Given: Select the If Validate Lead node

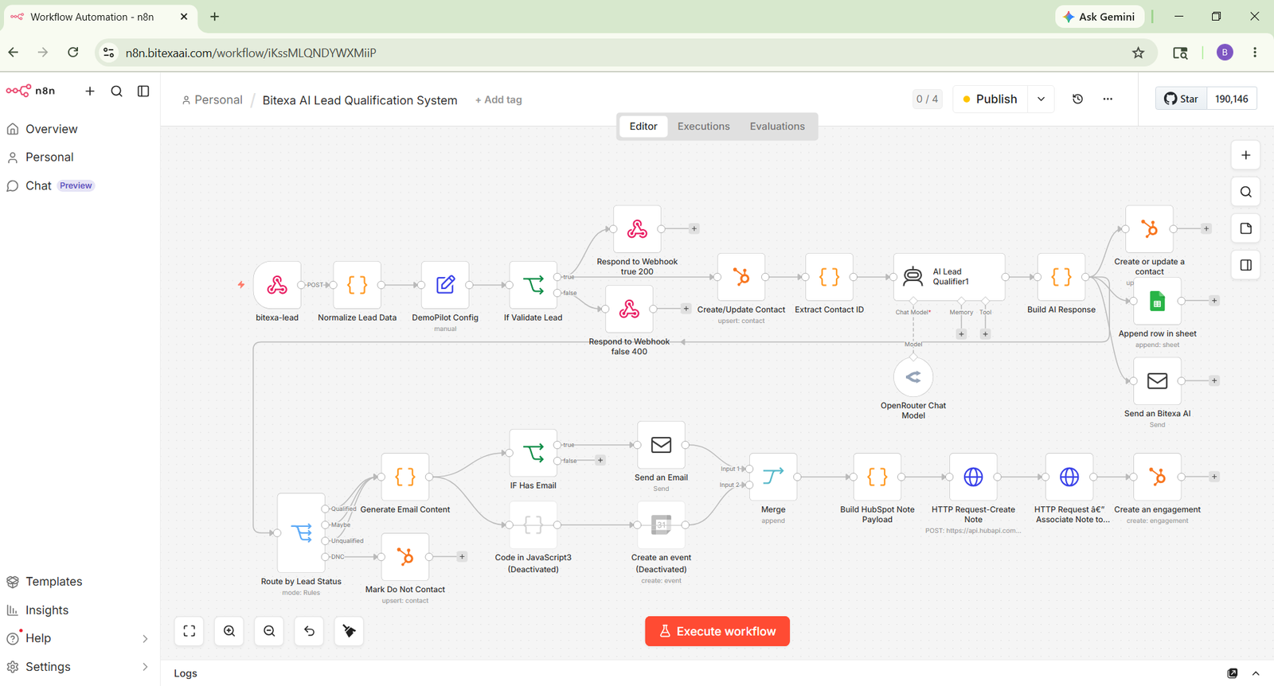Looking at the screenshot, I should 533,285.
